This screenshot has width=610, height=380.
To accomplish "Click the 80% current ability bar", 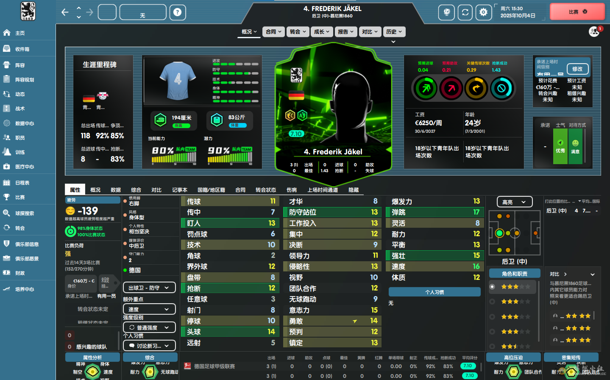I will coord(174,156).
